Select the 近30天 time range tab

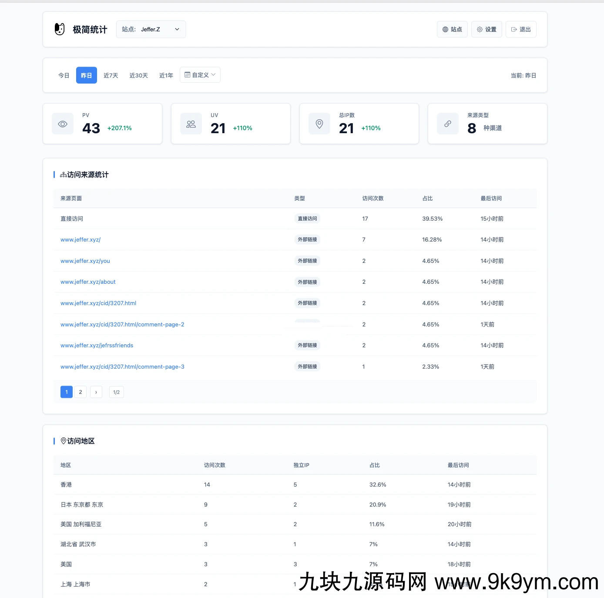point(139,76)
